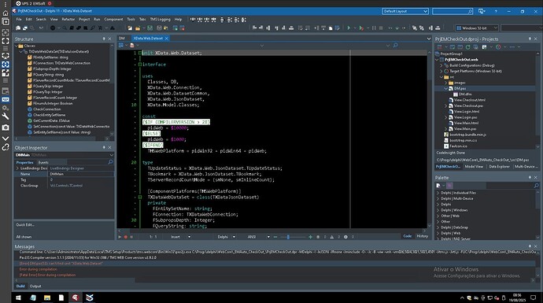
Task: Click the Tag property value field
Action: pyautogui.click(x=81, y=179)
